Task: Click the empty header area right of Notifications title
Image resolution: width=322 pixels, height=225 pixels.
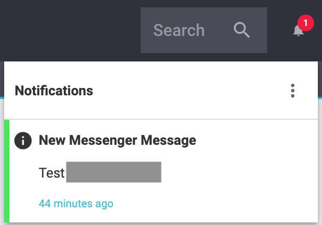Action: tap(188, 91)
